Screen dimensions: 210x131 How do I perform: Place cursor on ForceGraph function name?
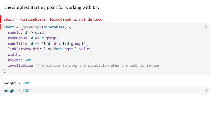(x=31, y=27)
